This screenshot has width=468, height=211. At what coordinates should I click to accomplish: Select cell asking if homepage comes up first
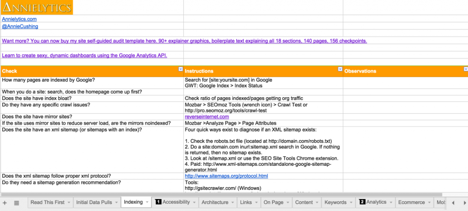tap(92, 92)
